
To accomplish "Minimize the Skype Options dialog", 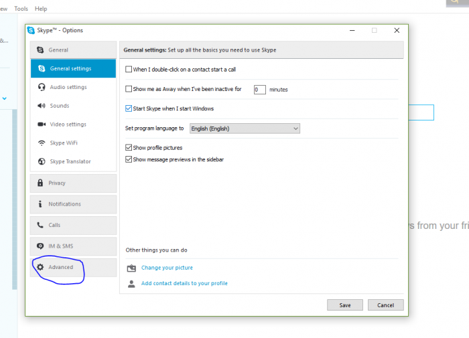I will (352, 31).
